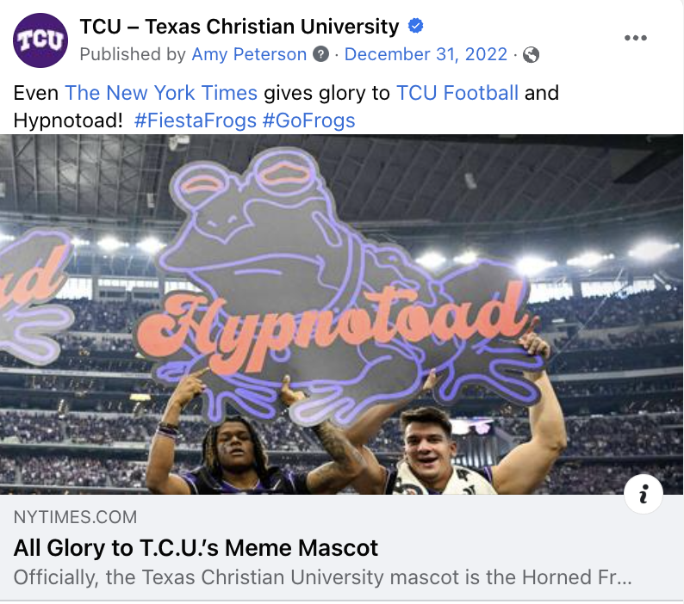Follow The New York Times link in post
This screenshot has height=604, width=684.
point(161,92)
